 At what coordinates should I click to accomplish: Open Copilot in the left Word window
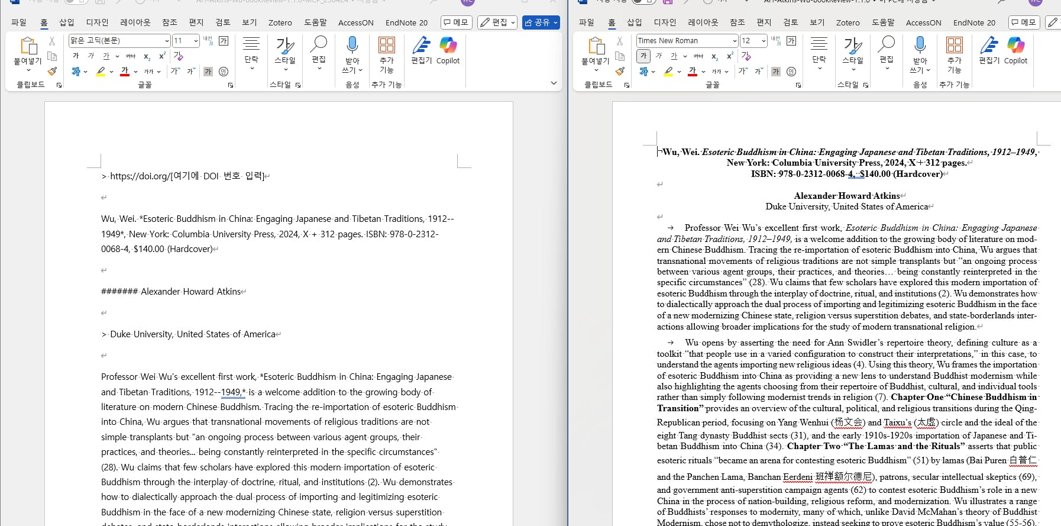pos(448,50)
